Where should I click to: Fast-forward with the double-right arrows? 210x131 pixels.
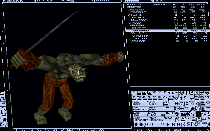(x=178, y=124)
